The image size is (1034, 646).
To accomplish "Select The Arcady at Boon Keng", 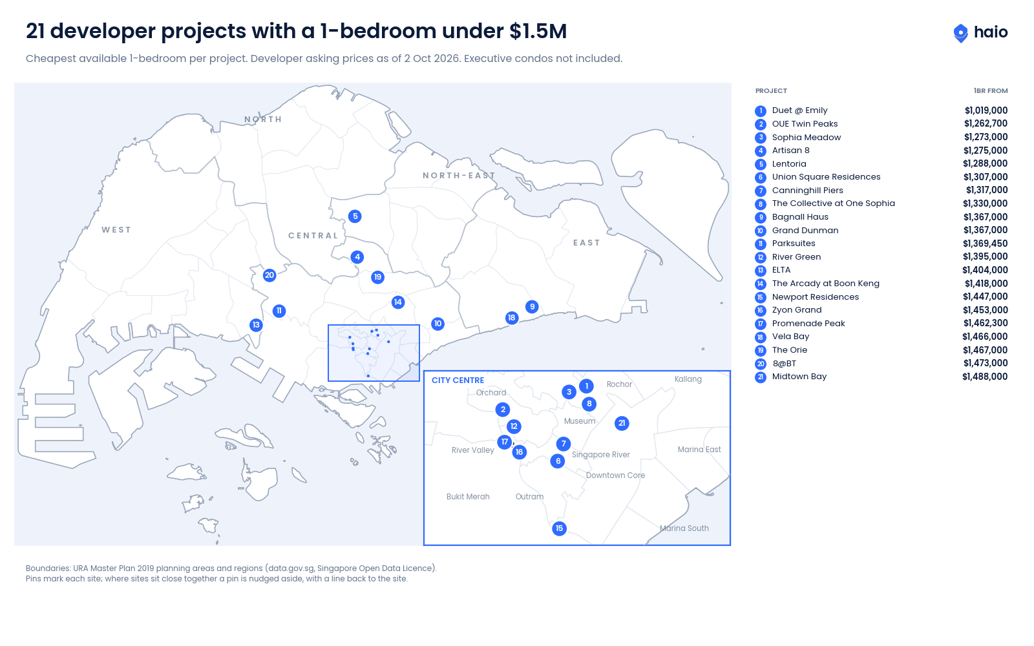I will (881, 284).
